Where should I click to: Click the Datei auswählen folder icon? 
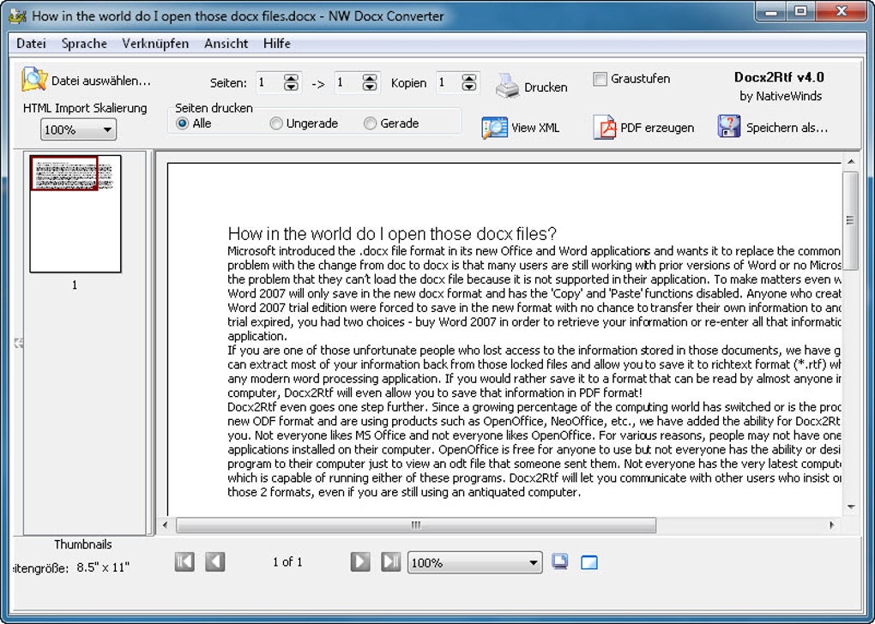point(34,79)
